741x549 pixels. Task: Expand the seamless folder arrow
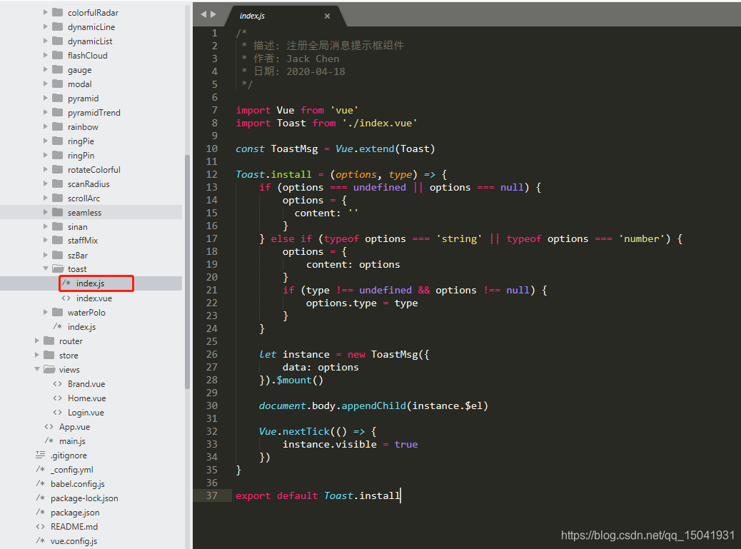coord(46,212)
